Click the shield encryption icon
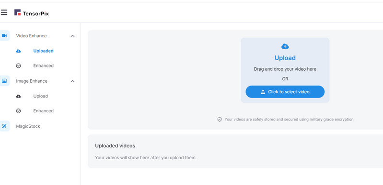 coord(220,120)
